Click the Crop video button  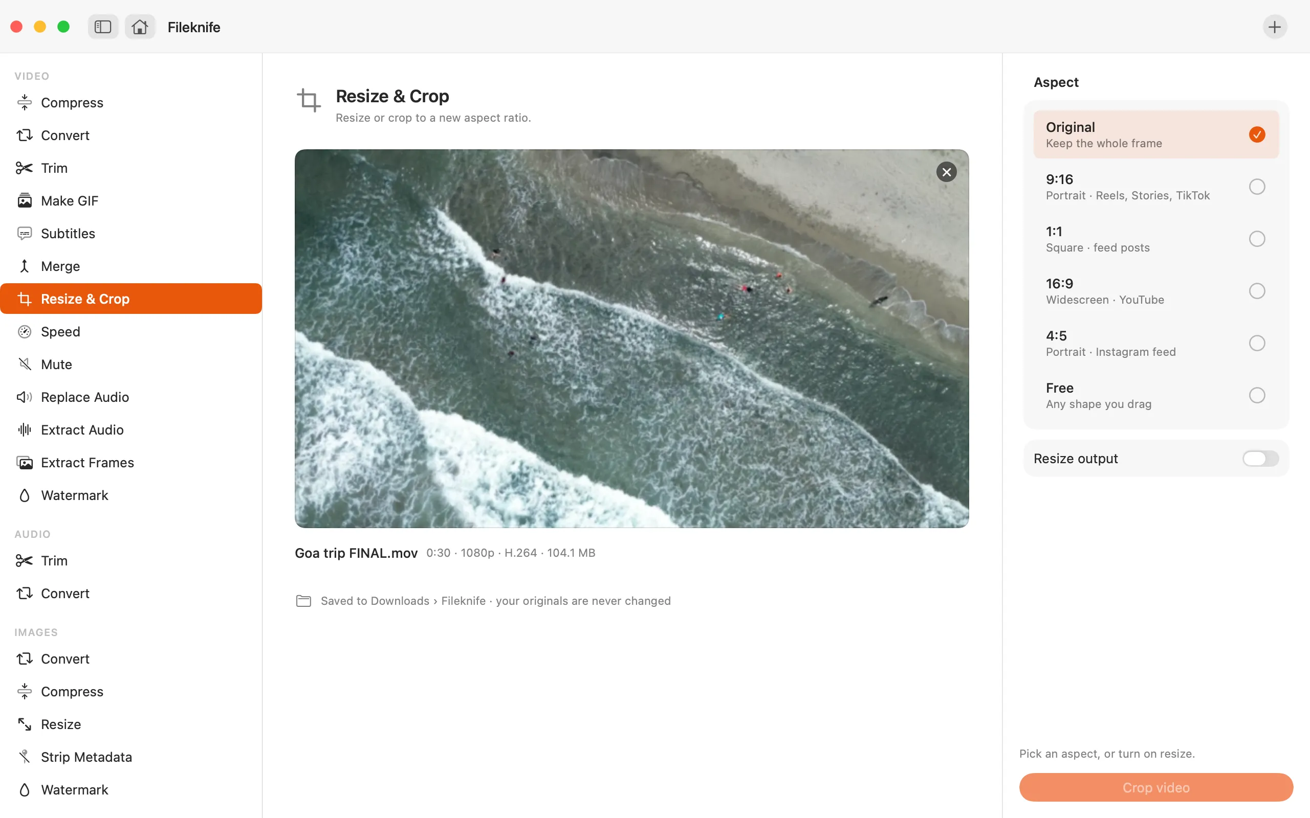coord(1156,787)
